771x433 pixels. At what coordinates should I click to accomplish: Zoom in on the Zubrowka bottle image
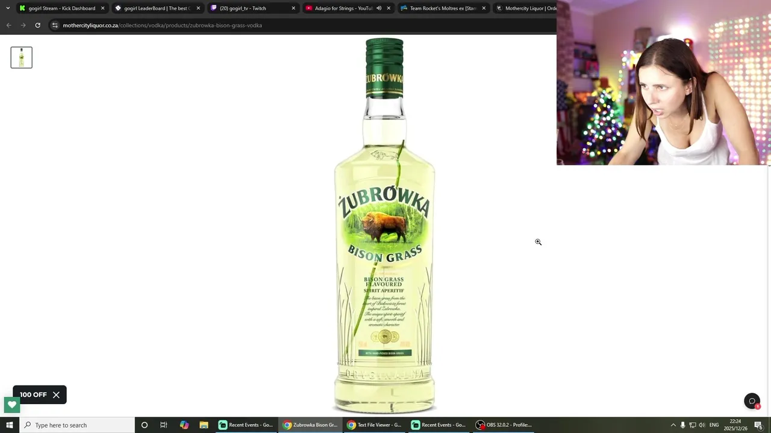(384, 226)
